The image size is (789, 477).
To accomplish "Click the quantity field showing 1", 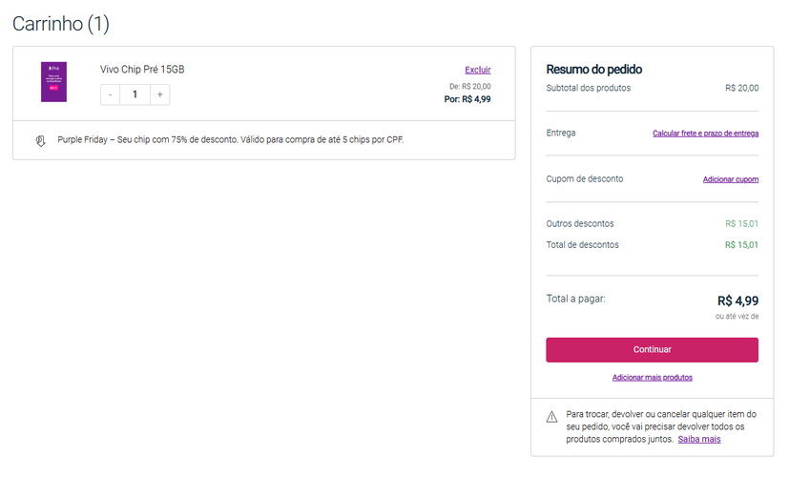I will click(135, 94).
